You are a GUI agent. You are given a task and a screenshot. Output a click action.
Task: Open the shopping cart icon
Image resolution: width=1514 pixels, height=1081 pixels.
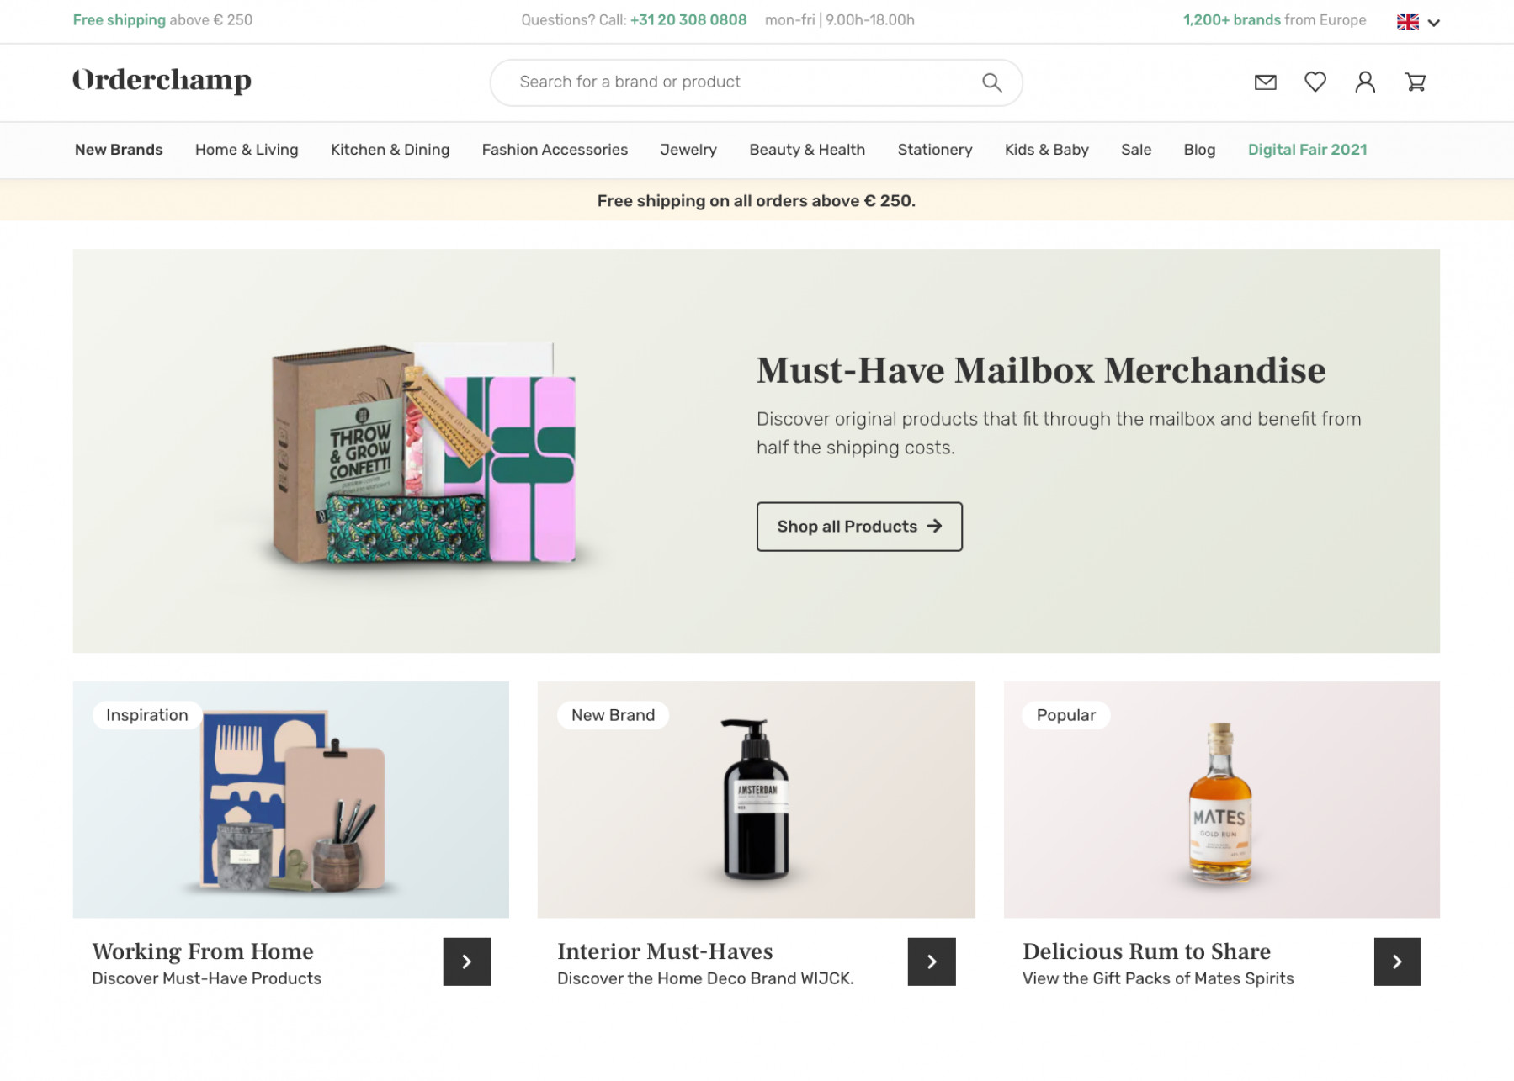pyautogui.click(x=1415, y=82)
